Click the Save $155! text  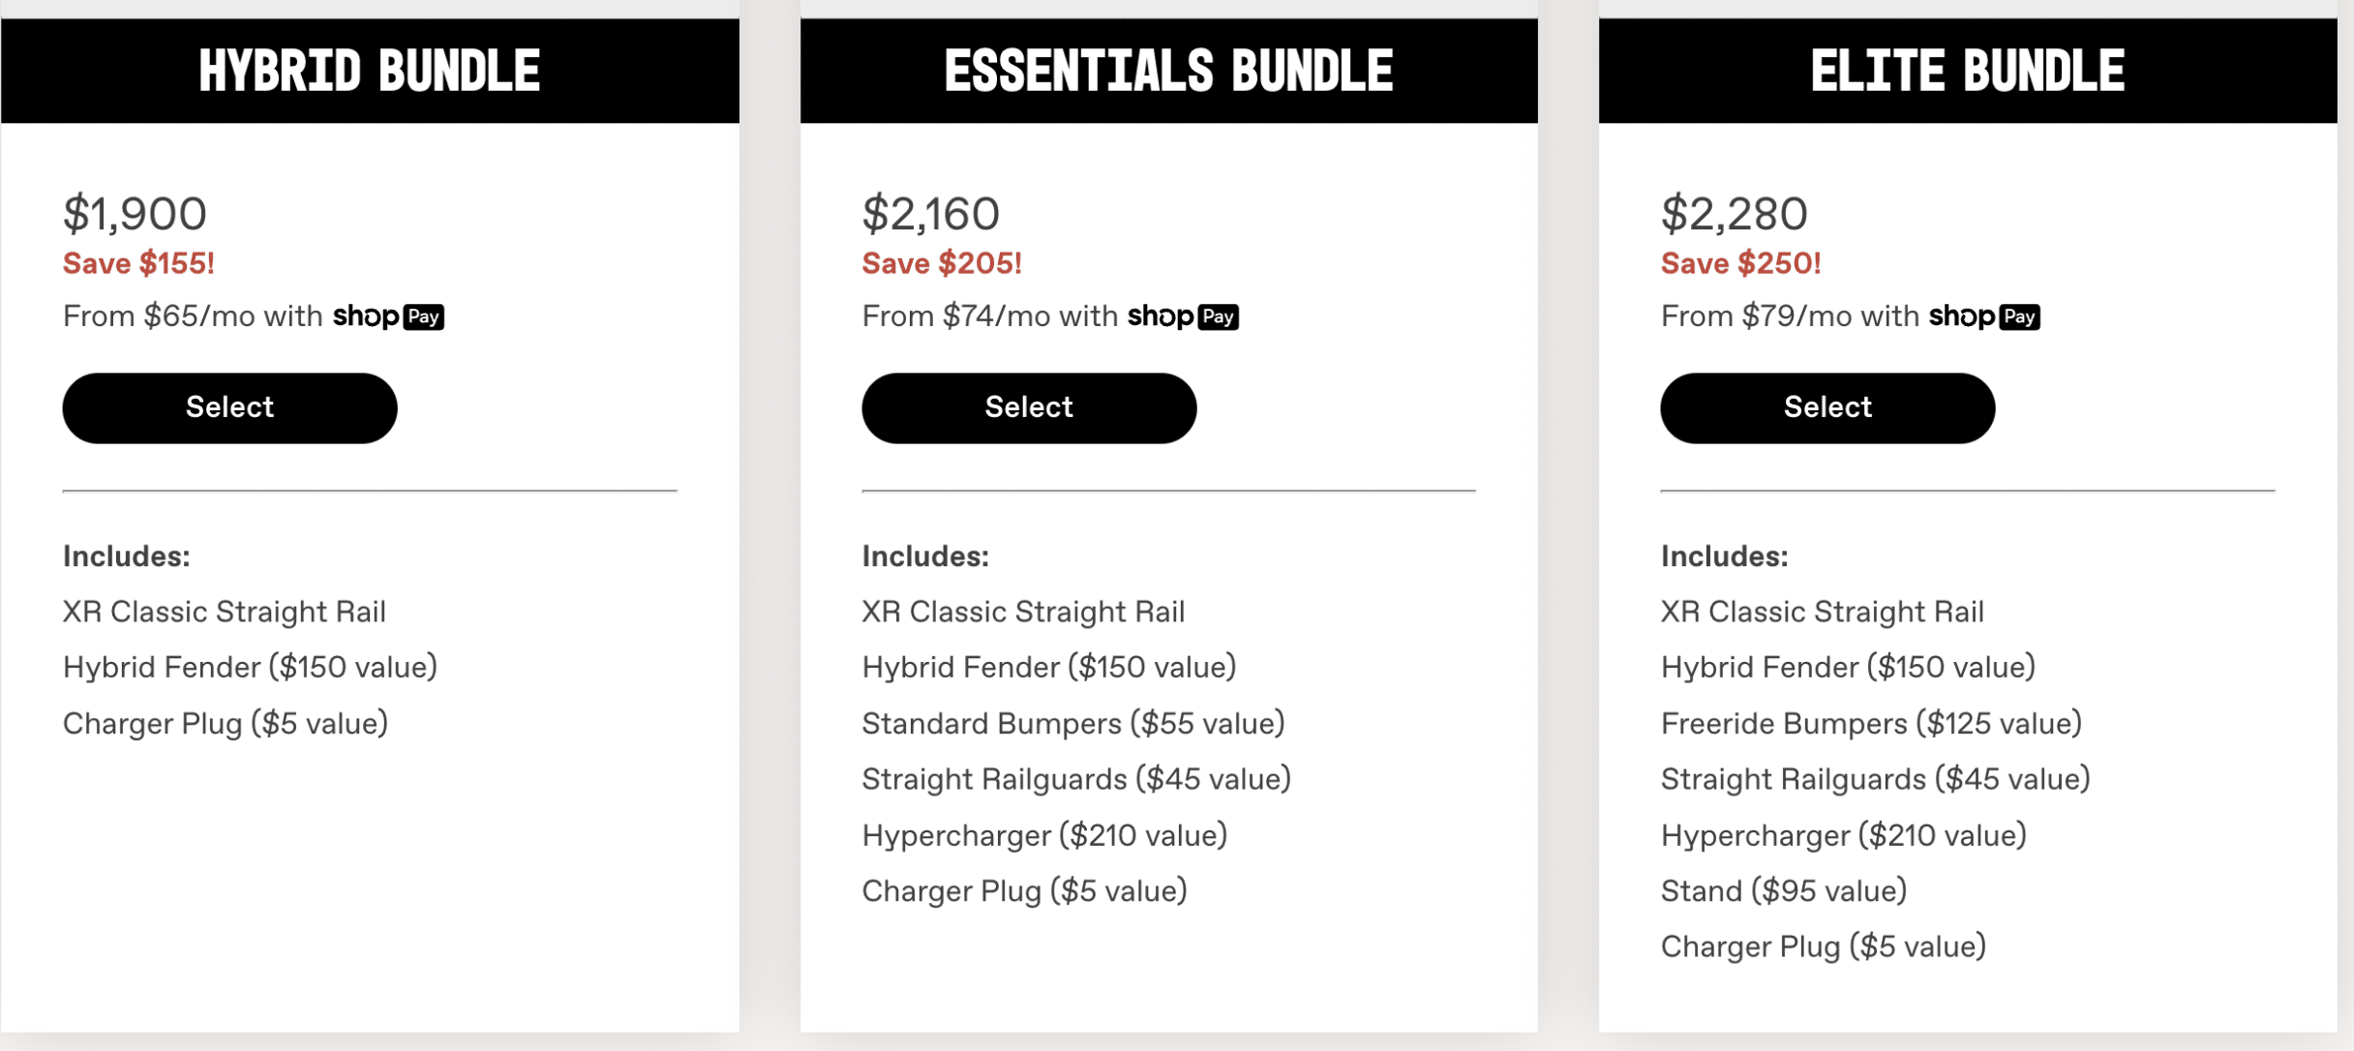(138, 263)
